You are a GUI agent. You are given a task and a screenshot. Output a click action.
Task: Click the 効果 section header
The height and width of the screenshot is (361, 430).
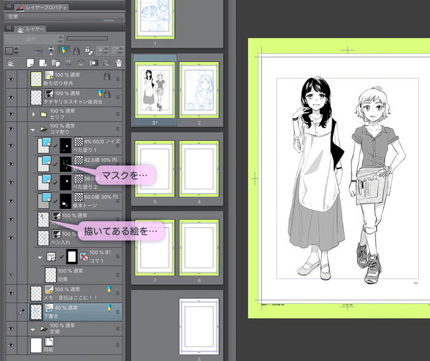64,17
